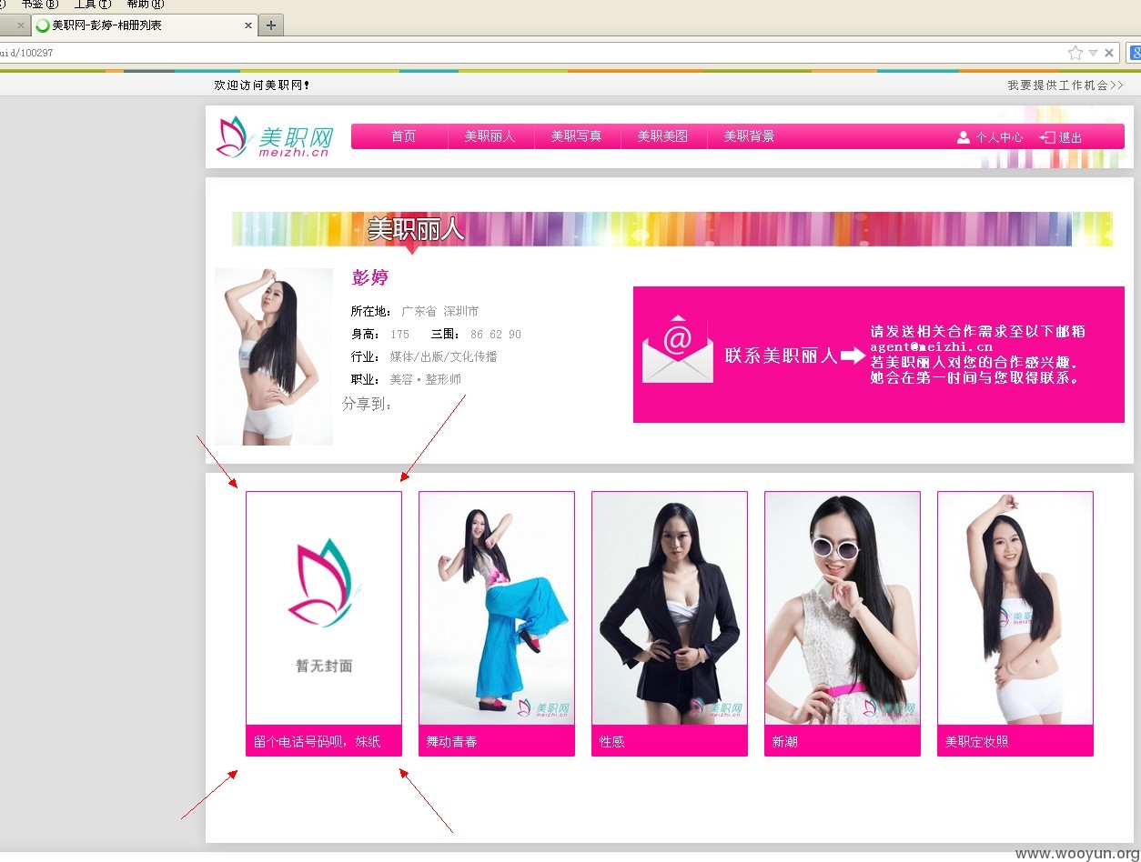
Task: Open the 性感 album thumbnail
Action: pos(670,608)
